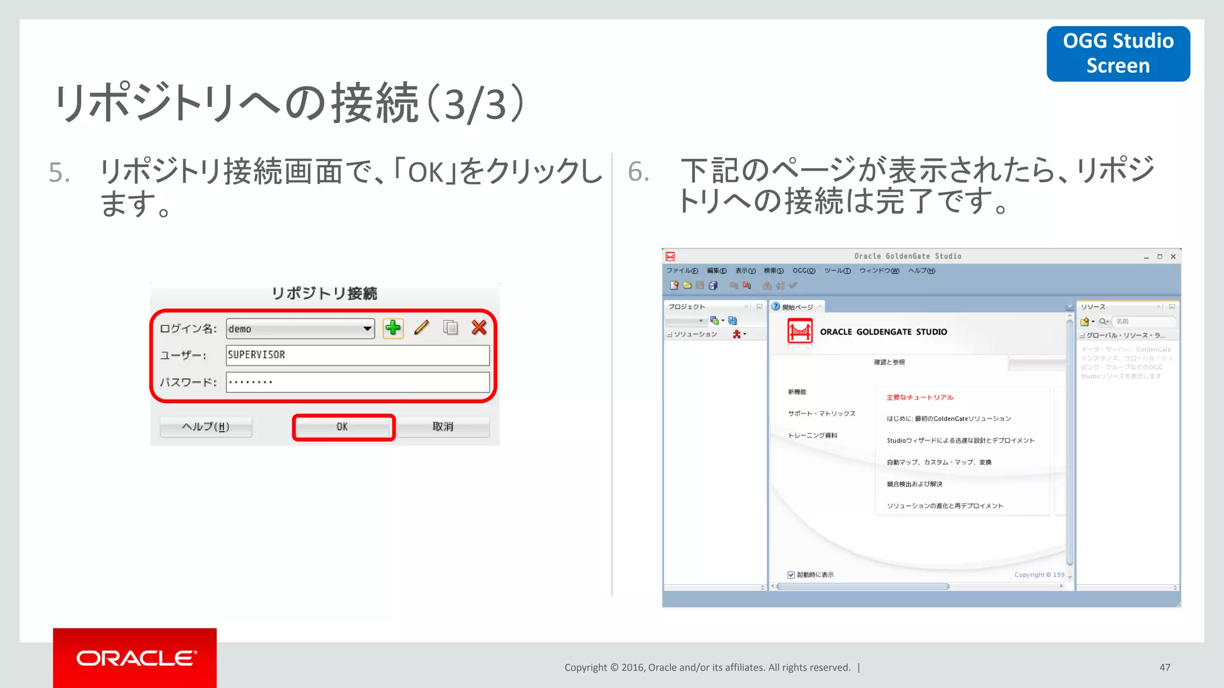This screenshot has height=688, width=1224.
Task: Close the プロジェクト panel
Action: click(746, 306)
